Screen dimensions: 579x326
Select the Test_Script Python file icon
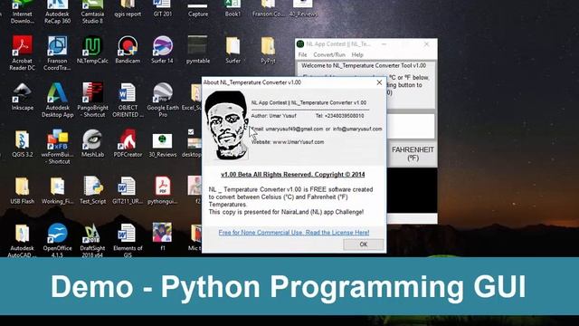92,190
